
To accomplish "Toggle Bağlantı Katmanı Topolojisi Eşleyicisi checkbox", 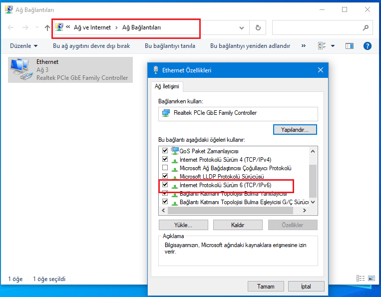I will pyautogui.click(x=165, y=201).
